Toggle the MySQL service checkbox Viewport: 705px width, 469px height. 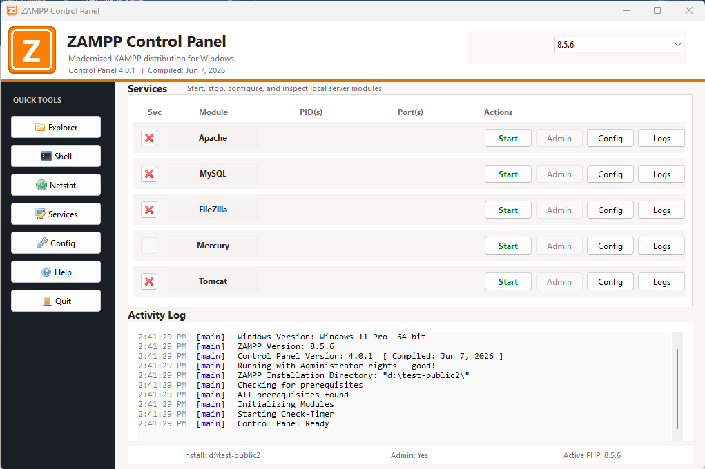(x=149, y=174)
